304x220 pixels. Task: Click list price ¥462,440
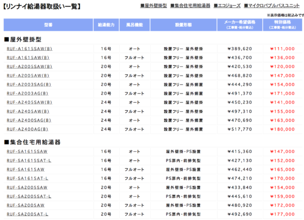(x=240, y=169)
